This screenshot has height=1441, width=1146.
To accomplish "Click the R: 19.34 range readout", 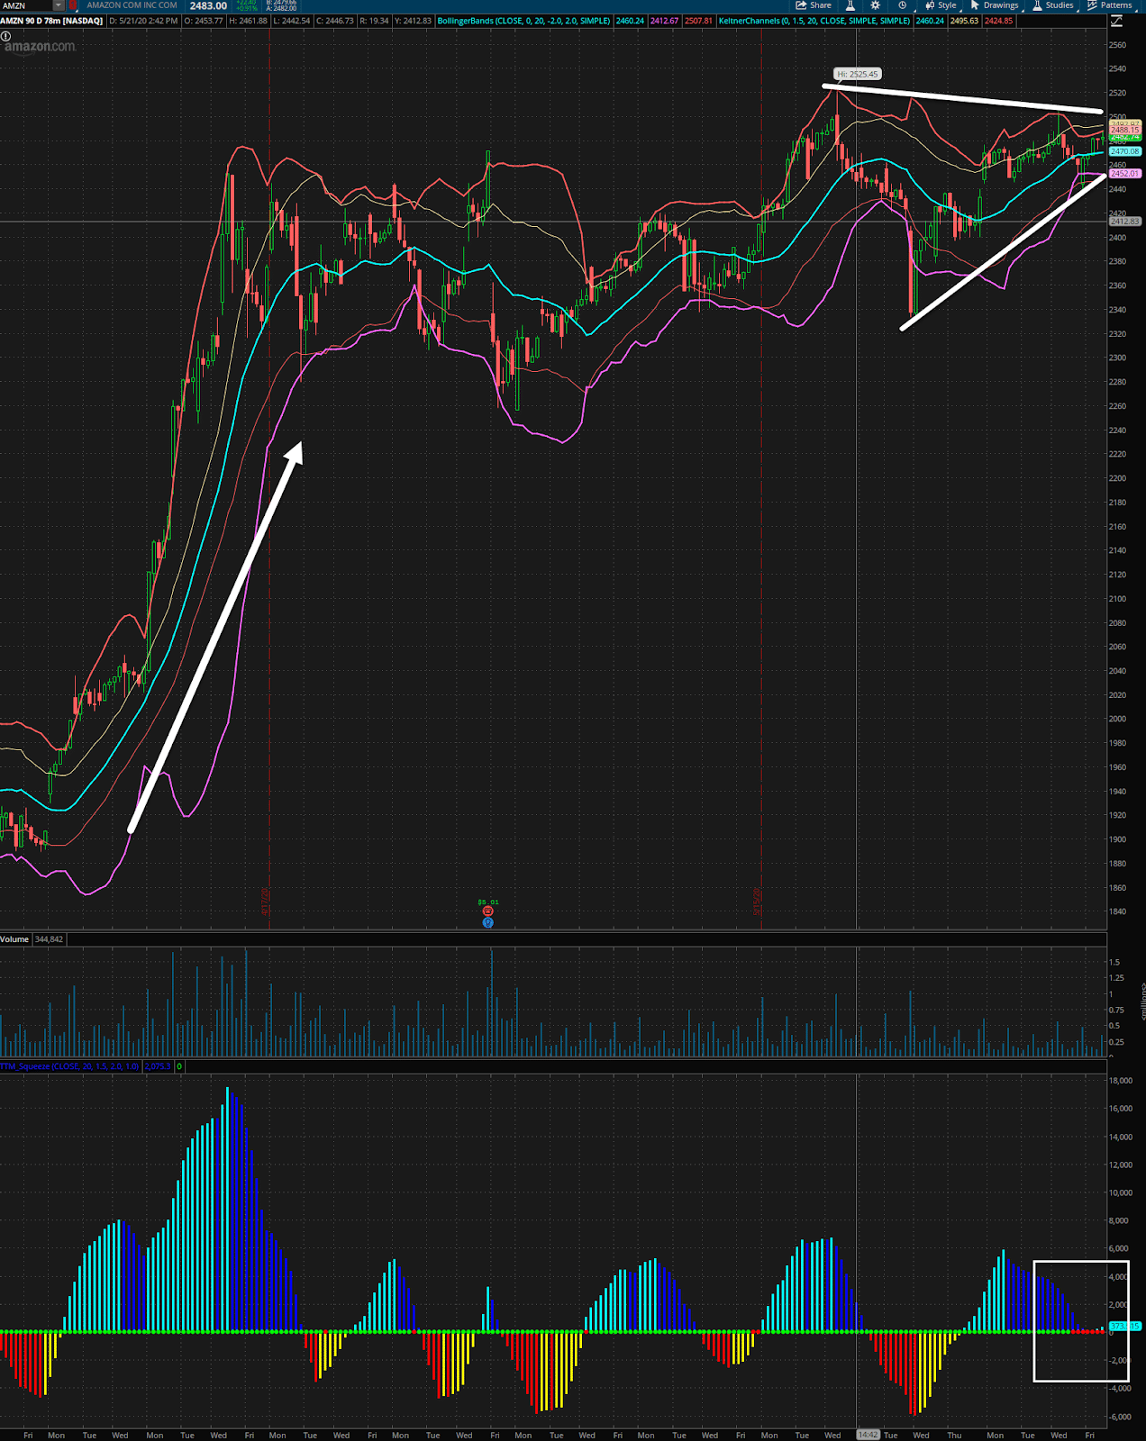I will click(374, 21).
